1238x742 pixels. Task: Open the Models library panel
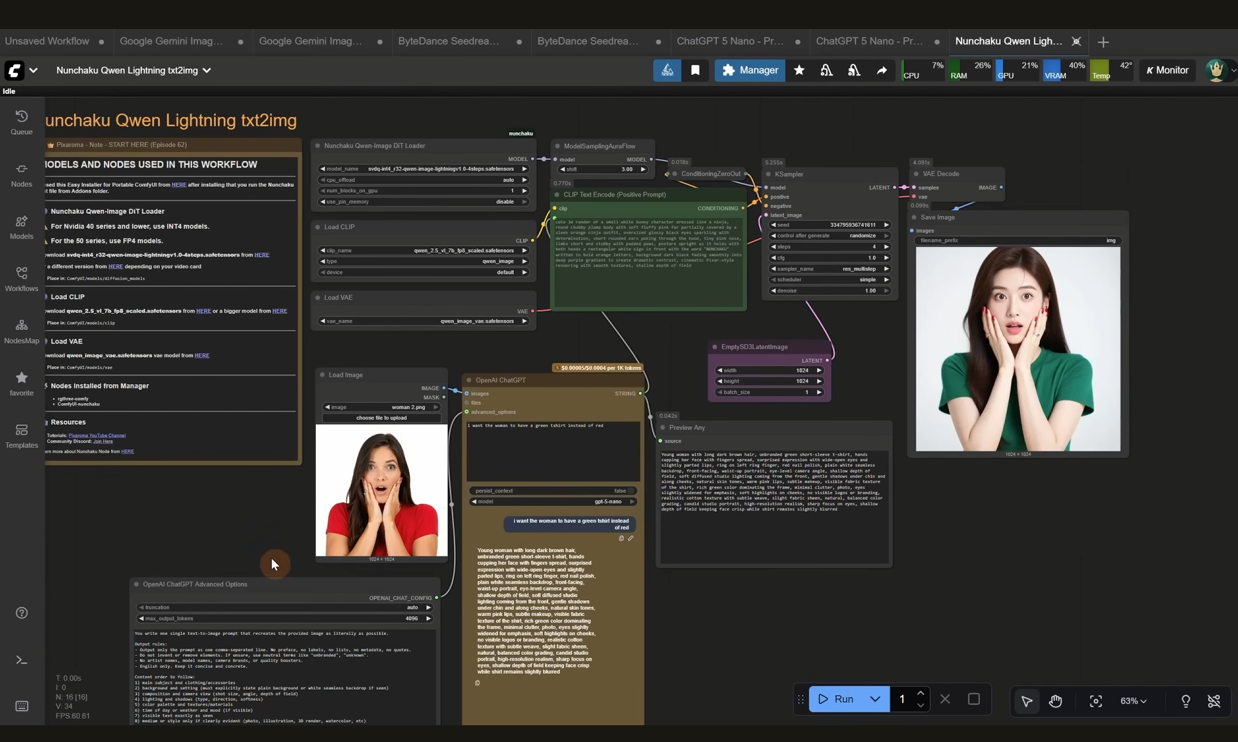tap(21, 226)
